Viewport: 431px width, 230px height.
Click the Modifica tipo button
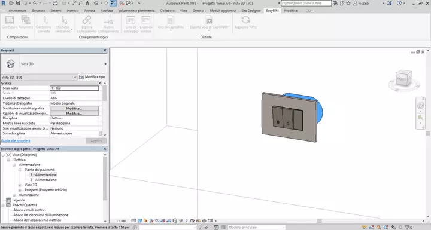click(92, 77)
